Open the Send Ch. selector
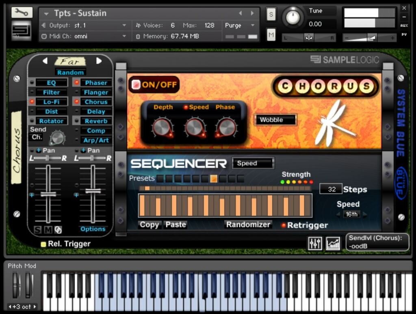 pyautogui.click(x=37, y=137)
